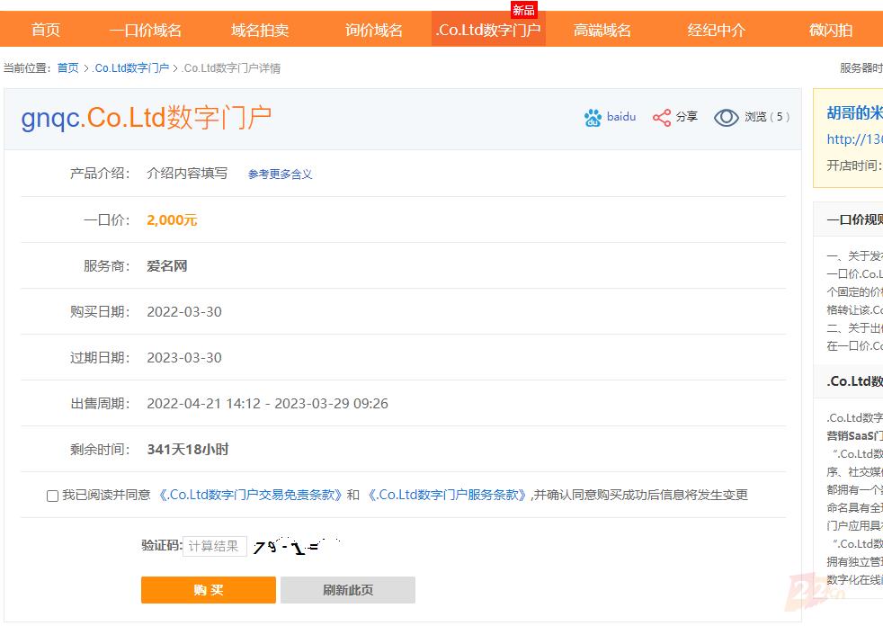
Task: Switch to 询价域名 tab
Action: click(374, 30)
